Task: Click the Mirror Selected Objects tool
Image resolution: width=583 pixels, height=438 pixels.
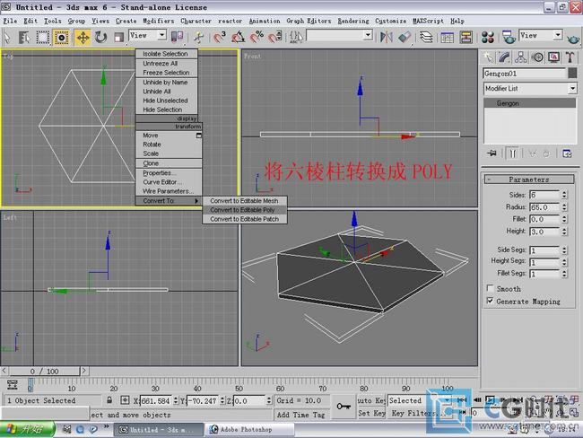Action: pyautogui.click(x=387, y=37)
